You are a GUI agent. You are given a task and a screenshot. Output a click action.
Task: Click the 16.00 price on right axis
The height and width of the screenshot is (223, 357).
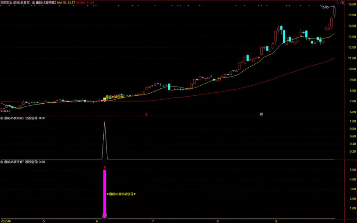pyautogui.click(x=352, y=4)
